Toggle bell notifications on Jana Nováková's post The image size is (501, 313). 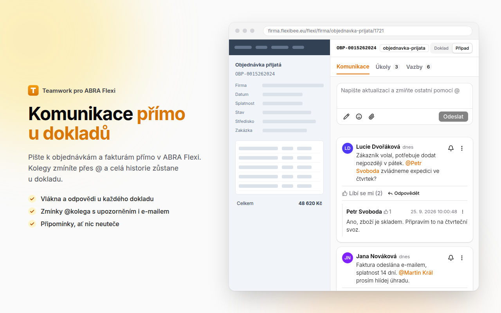pyautogui.click(x=451, y=258)
